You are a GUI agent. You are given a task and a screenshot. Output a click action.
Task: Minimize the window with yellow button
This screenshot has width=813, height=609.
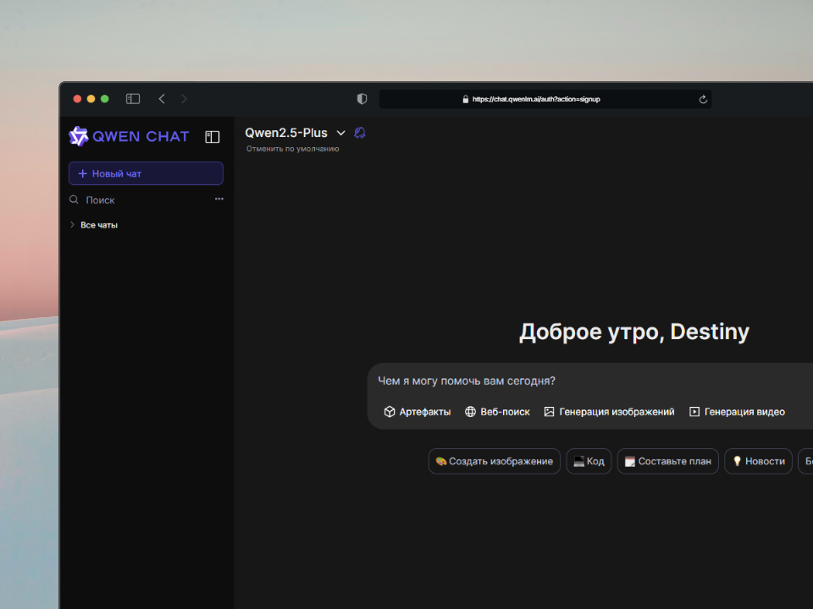click(91, 98)
